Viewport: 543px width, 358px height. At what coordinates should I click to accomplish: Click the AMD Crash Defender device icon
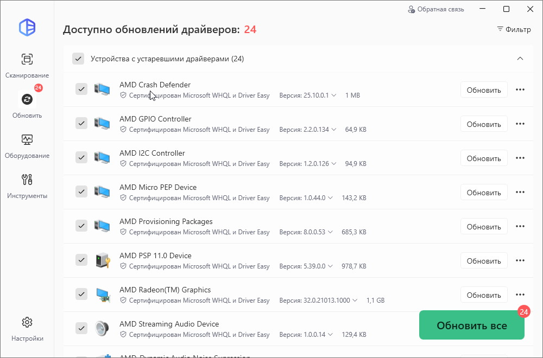click(102, 90)
